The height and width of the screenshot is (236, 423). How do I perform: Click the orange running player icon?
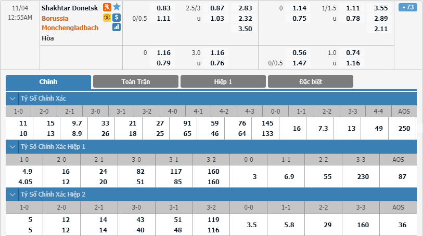click(107, 7)
